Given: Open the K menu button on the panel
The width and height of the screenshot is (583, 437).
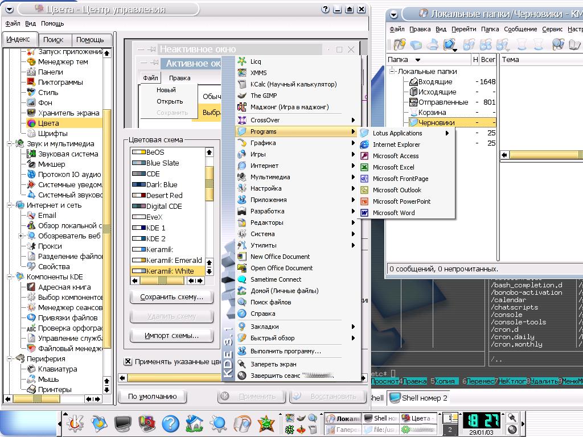Looking at the screenshot, I should pyautogui.click(x=76, y=423).
